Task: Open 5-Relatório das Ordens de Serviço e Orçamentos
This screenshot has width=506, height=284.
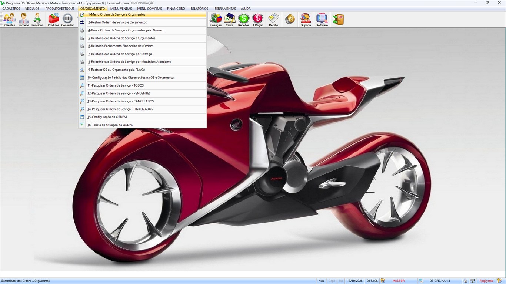Action: tap(142, 38)
